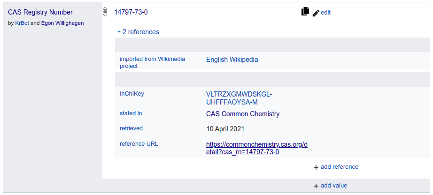433x195 pixels.
Task: Click the plus icon before add reference
Action: [x=316, y=167]
